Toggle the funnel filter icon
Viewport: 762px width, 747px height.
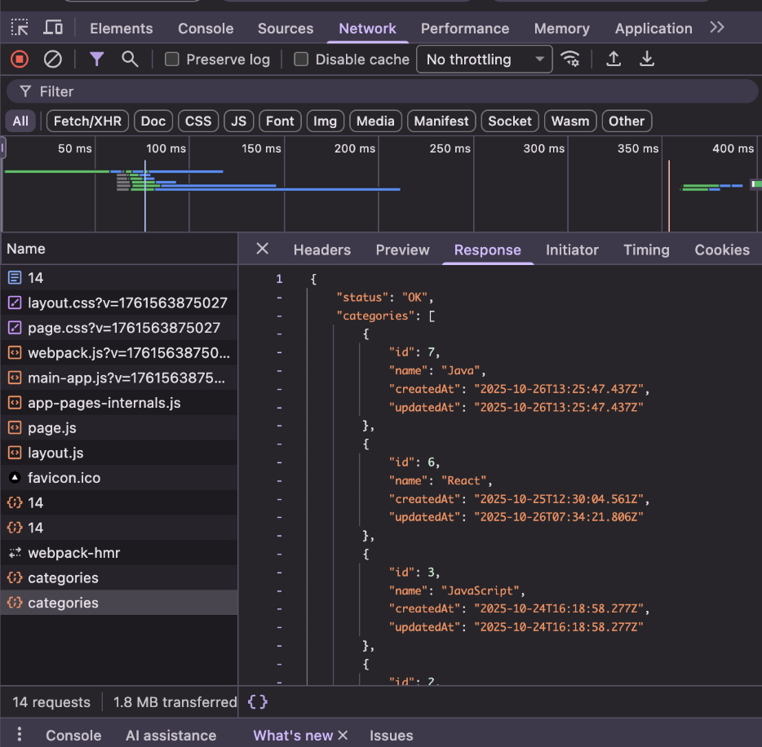pyautogui.click(x=97, y=59)
